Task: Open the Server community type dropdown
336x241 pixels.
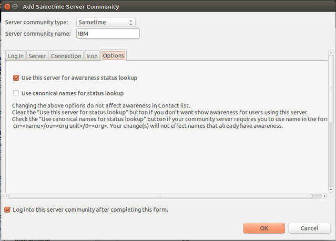Action: pyautogui.click(x=106, y=22)
